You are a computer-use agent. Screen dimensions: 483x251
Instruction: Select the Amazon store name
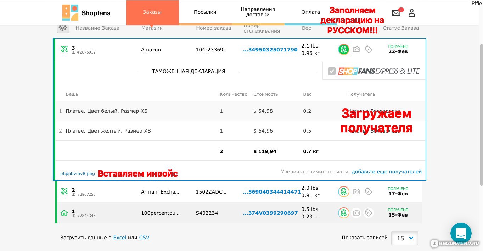click(x=151, y=50)
